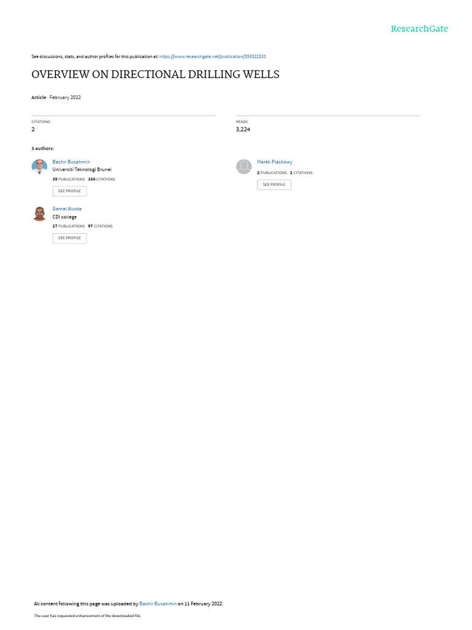
Task: Click the title OVERVIEW ON DIRECTIONAL DRILLING WELLS
Action: click(x=155, y=74)
